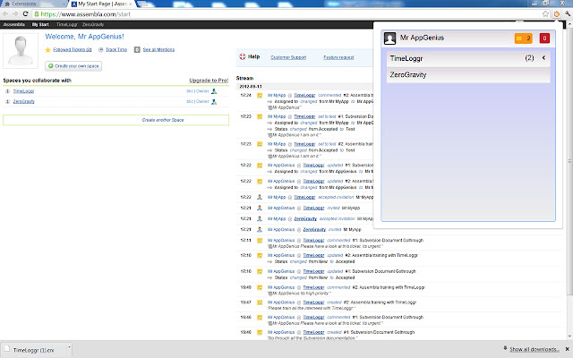Open the TimeLoggr (1).crx download item
Image resolution: width=573 pixels, height=358 pixels.
point(33,350)
